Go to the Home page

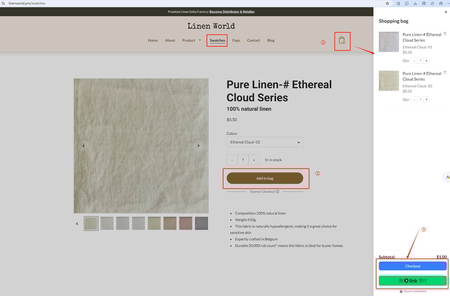point(152,40)
